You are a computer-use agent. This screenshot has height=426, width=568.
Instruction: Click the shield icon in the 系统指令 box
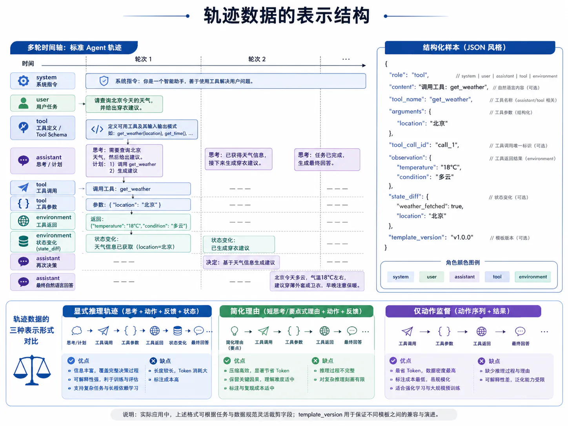click(x=104, y=81)
